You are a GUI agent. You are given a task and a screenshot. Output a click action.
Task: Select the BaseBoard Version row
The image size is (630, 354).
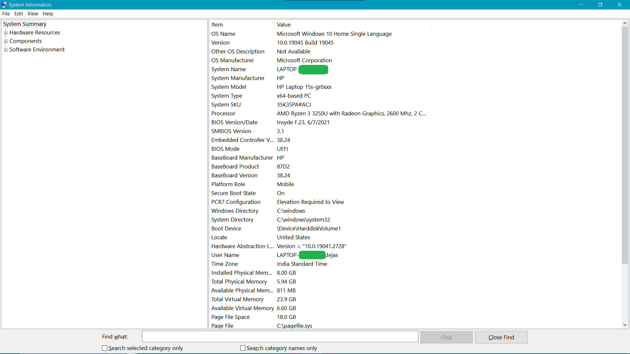320,175
